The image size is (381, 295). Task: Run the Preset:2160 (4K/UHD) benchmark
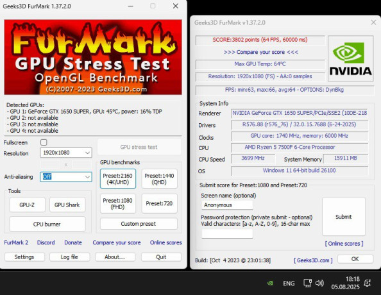click(x=118, y=179)
